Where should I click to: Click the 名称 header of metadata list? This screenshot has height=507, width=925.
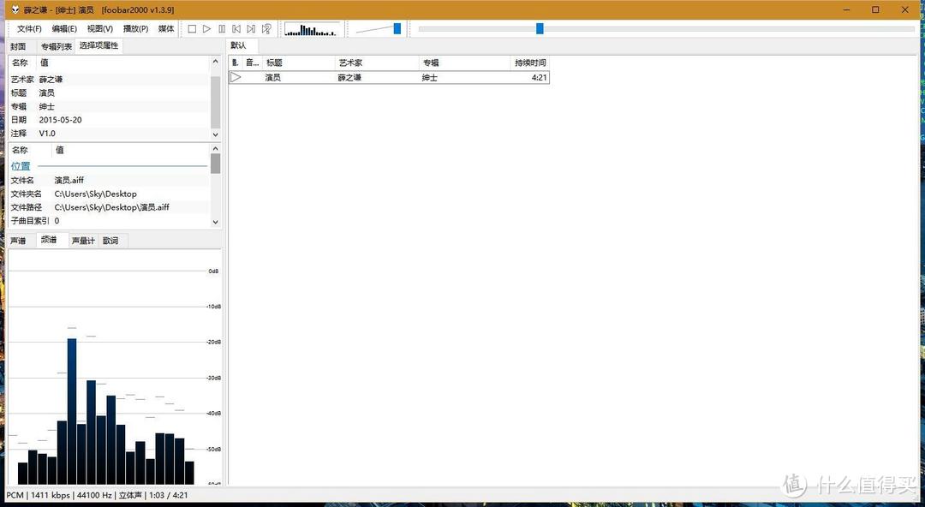click(20, 63)
